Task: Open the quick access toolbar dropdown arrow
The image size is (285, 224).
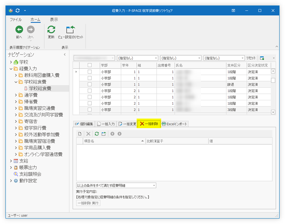Action: pos(25,11)
